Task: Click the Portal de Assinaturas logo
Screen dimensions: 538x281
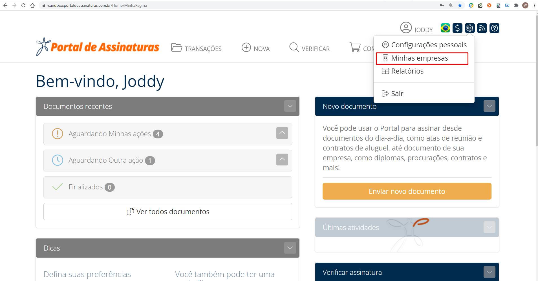Action: [98, 47]
